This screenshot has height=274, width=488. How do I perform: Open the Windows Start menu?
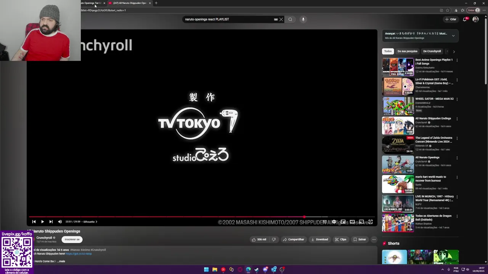point(206,269)
